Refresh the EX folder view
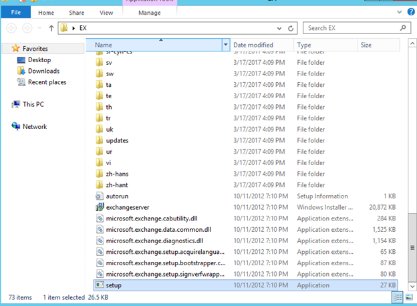 tap(291, 29)
